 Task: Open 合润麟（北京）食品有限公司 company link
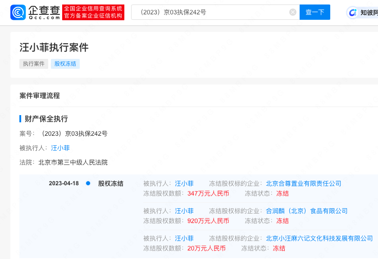(x=307, y=211)
